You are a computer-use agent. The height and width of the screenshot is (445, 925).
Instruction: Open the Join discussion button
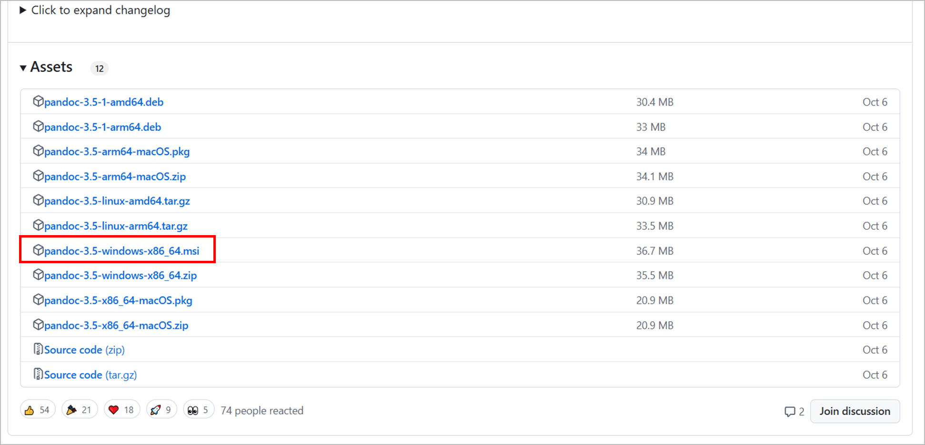(855, 411)
